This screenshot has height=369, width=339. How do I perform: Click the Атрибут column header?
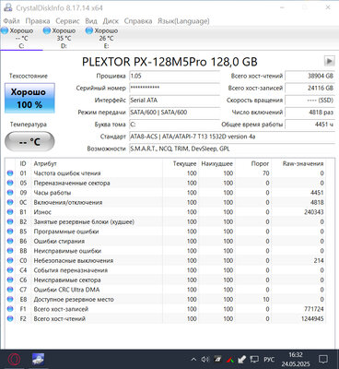click(x=45, y=163)
